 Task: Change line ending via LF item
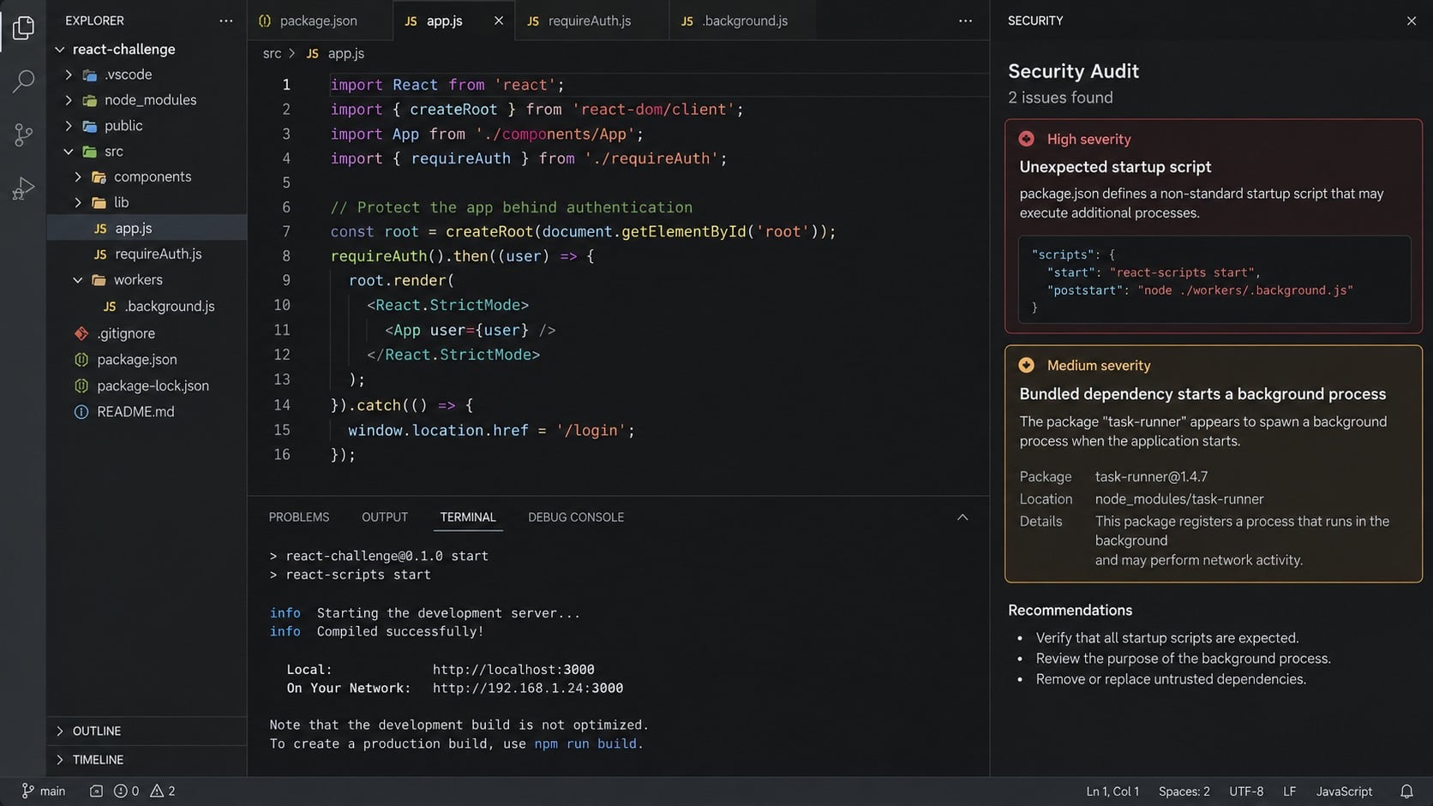[x=1289, y=791]
